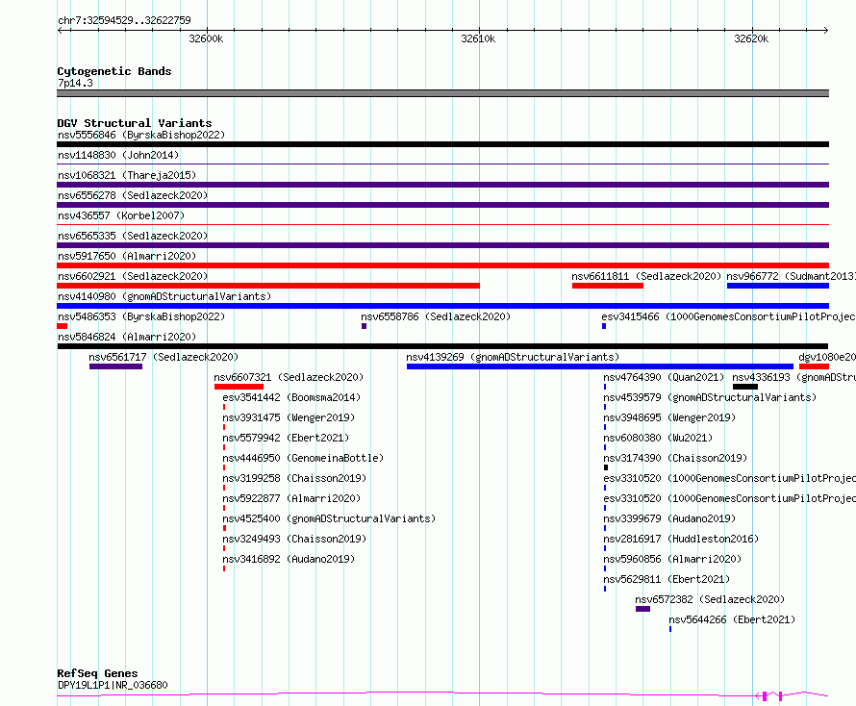Click nsv3199258 (Chaisson2019) label
Image resolution: width=856 pixels, height=706 pixels.
(x=294, y=478)
